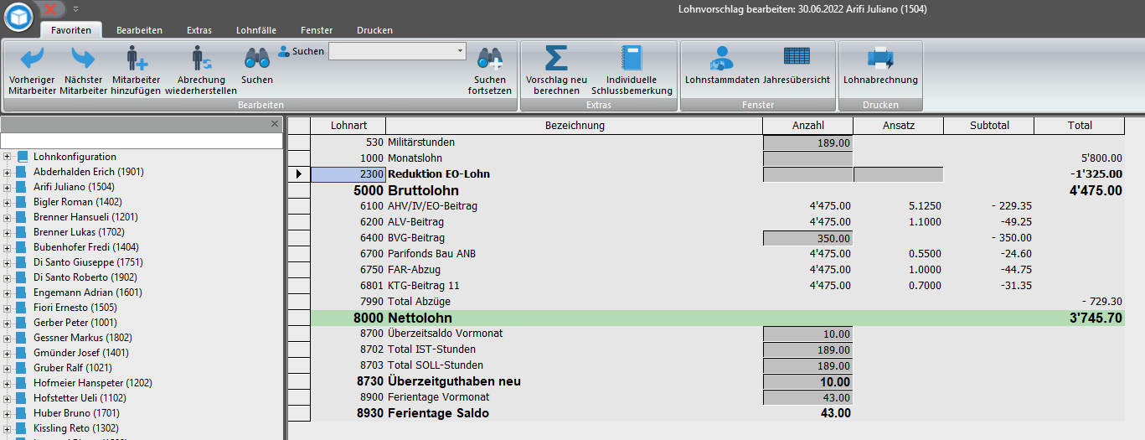Click book icon beside Gerber Peter

(23, 323)
